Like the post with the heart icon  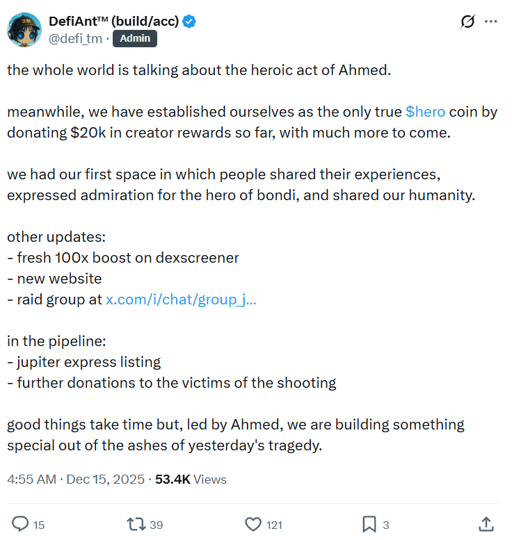[253, 524]
